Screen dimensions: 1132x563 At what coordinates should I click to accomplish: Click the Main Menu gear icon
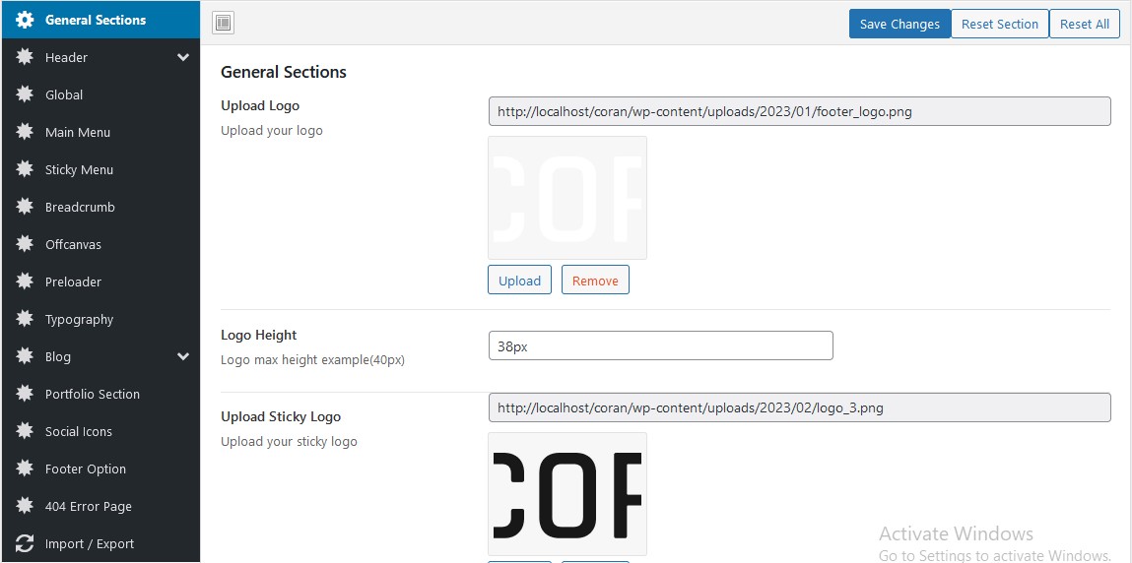click(25, 132)
